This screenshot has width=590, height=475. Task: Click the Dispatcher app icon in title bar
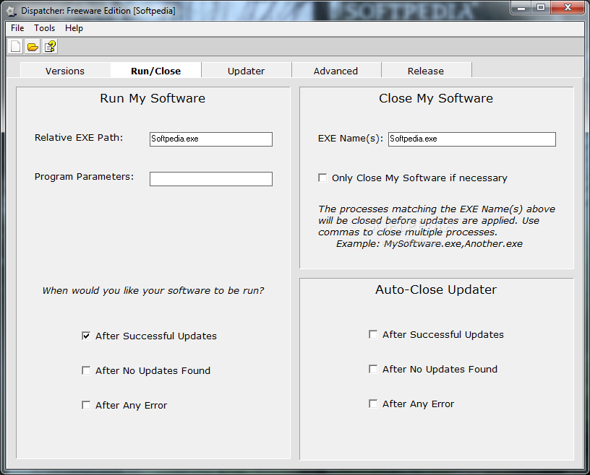point(12,11)
